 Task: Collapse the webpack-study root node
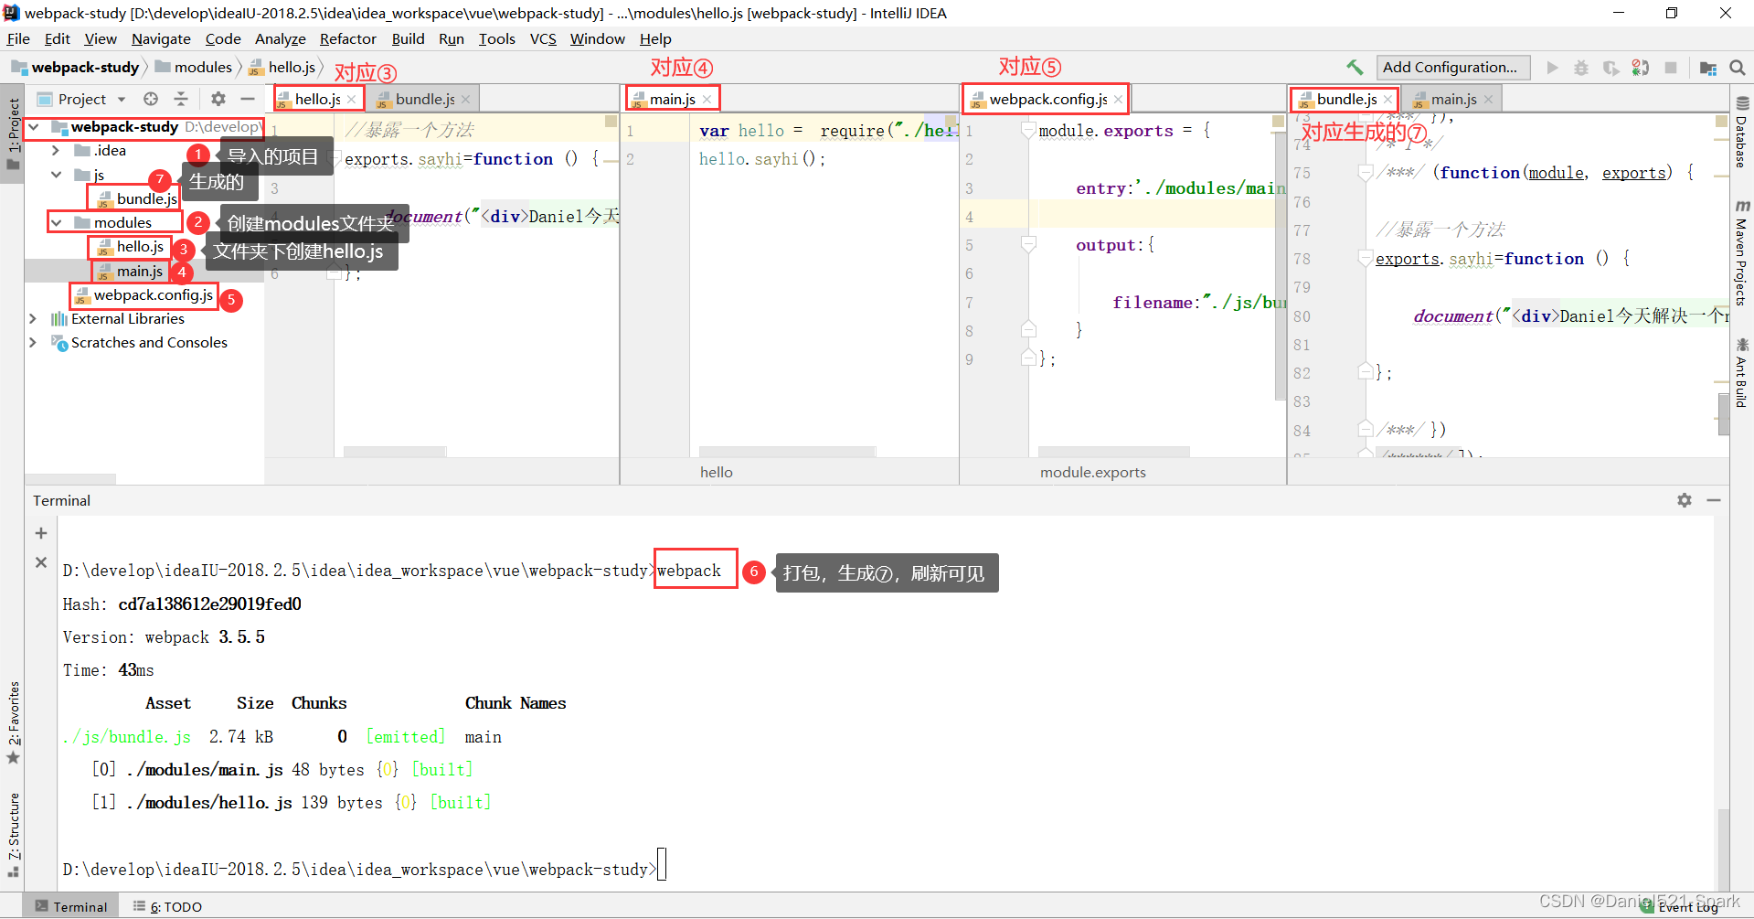point(34,127)
